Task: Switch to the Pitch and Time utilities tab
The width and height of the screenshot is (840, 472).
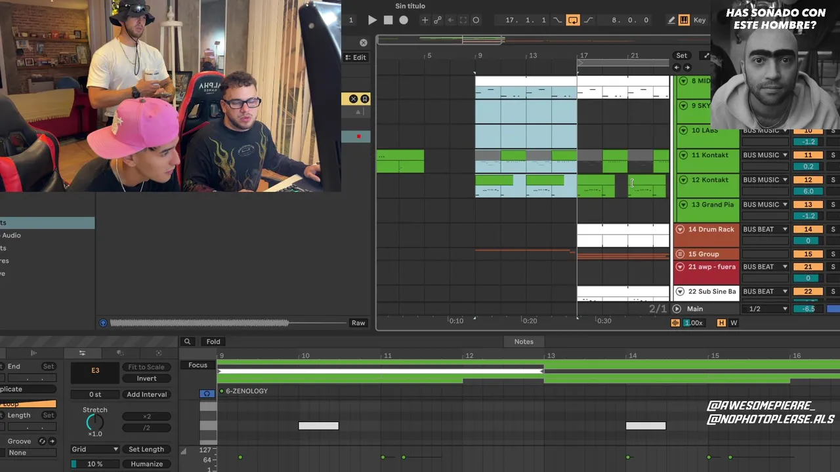Action: point(82,353)
